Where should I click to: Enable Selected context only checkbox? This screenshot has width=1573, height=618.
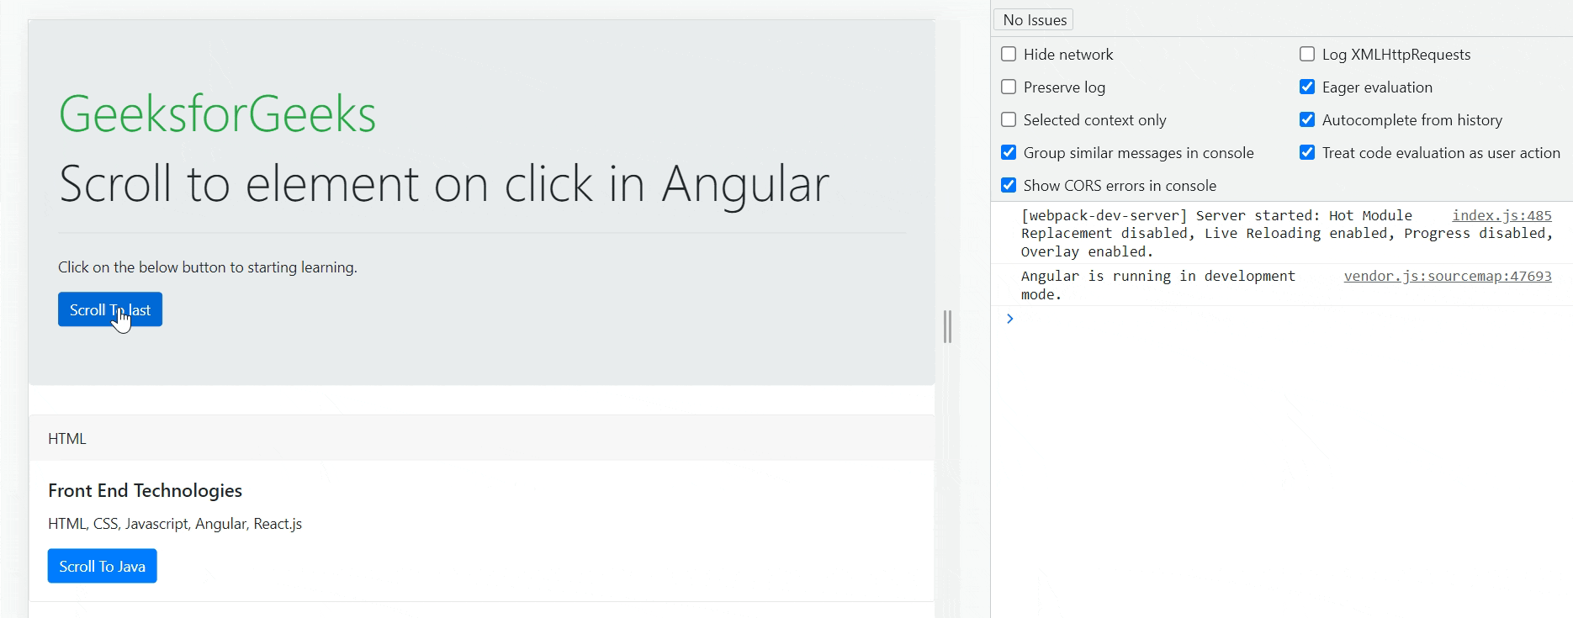(1009, 120)
